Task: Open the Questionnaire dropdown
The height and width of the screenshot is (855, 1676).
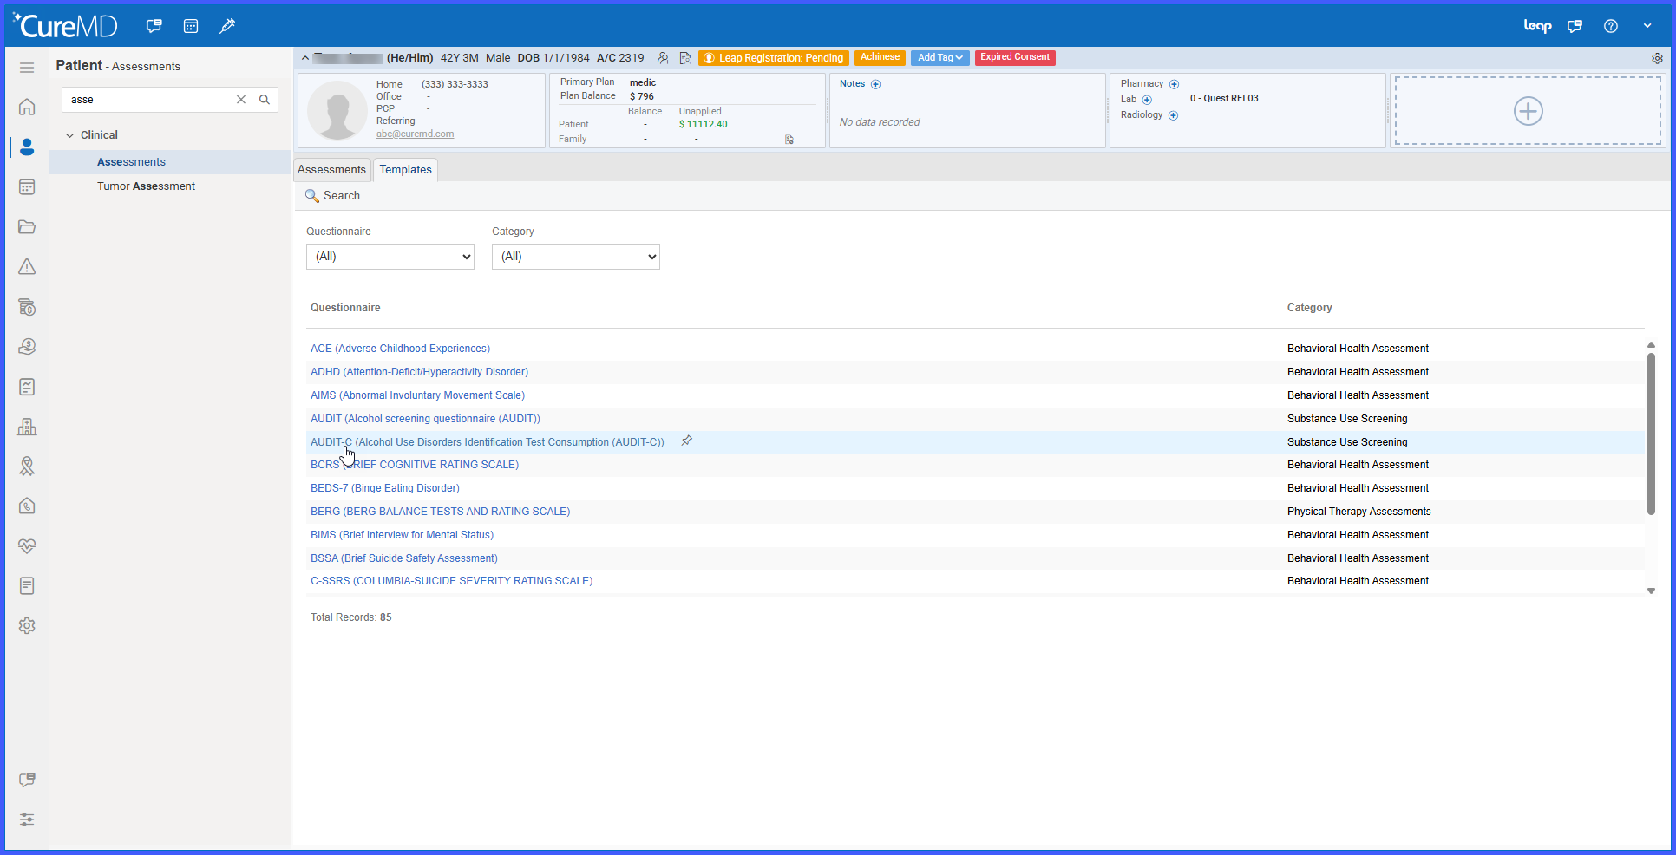Action: pyautogui.click(x=390, y=257)
